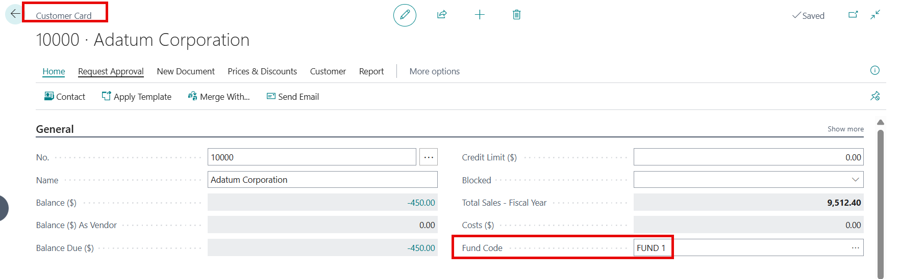Click the pencil edit icon
Image resolution: width=900 pixels, height=279 pixels.
coord(405,15)
